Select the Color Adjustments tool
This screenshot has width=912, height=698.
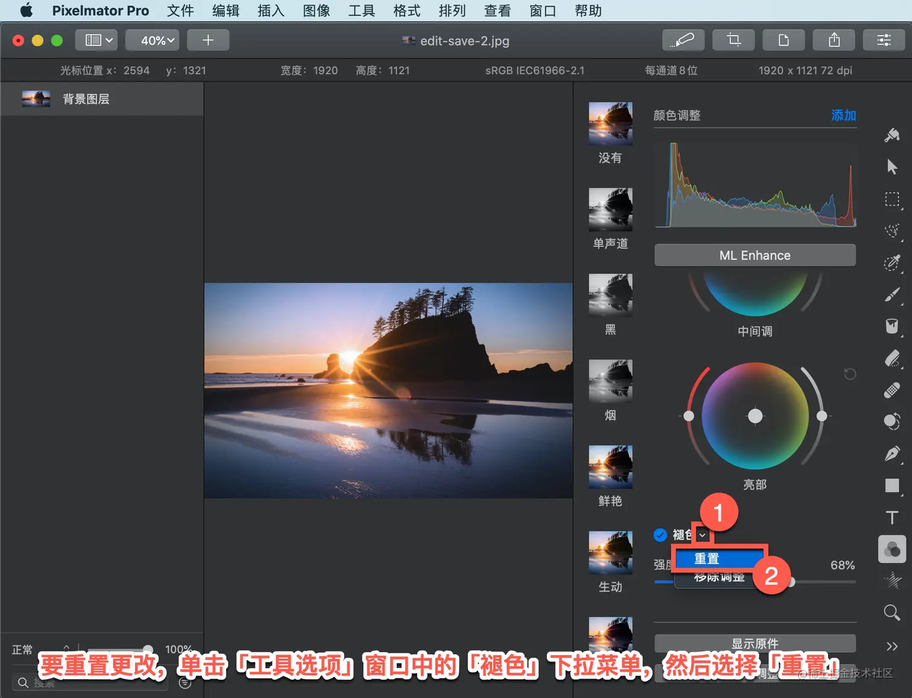click(892, 549)
